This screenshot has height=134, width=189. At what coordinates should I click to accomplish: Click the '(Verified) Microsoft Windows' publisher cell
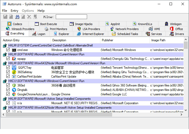pos(118,50)
